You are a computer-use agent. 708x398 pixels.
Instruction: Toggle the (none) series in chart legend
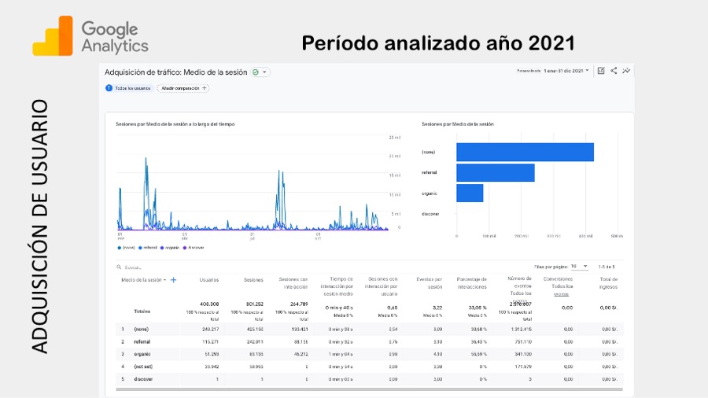pos(127,247)
